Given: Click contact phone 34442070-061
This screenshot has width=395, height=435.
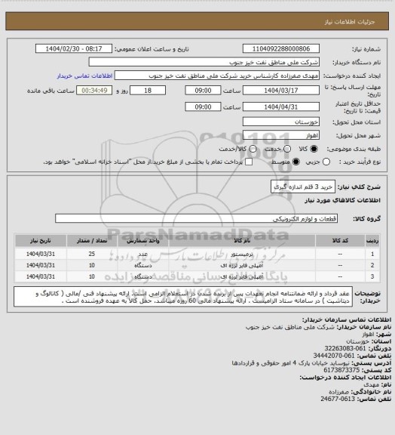Looking at the screenshot, I should (x=334, y=356).
